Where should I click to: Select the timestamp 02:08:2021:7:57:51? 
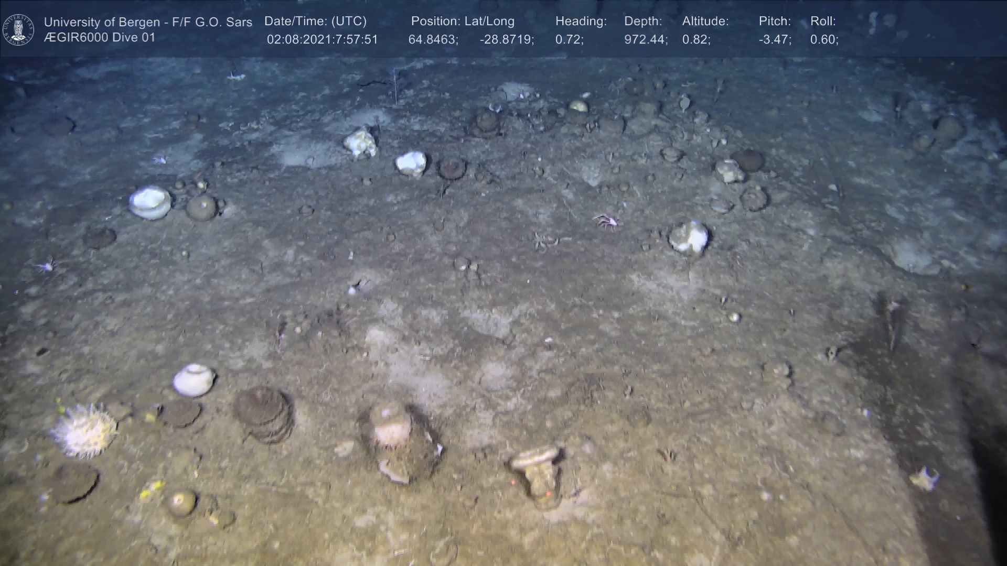click(322, 40)
